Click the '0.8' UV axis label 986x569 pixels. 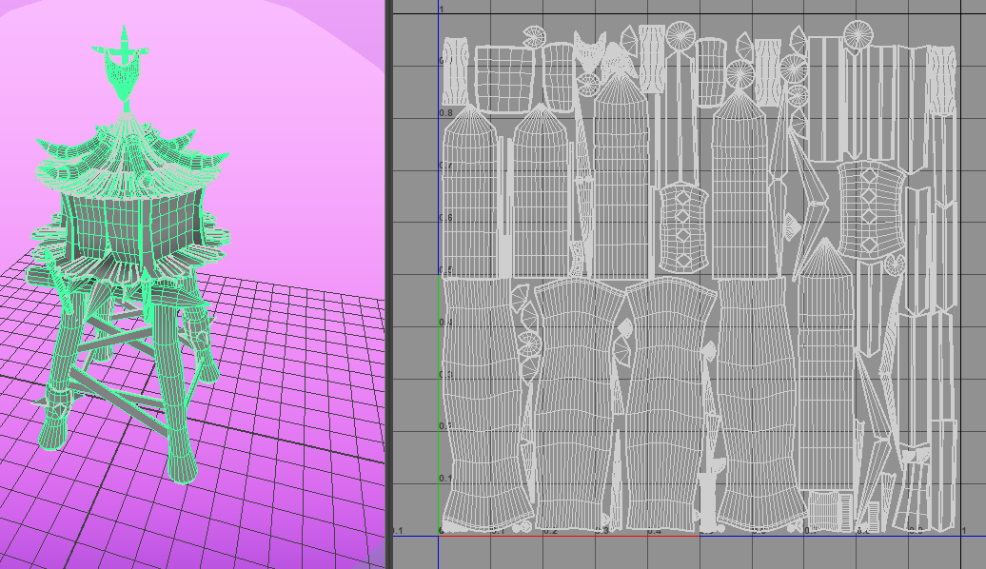click(x=445, y=113)
